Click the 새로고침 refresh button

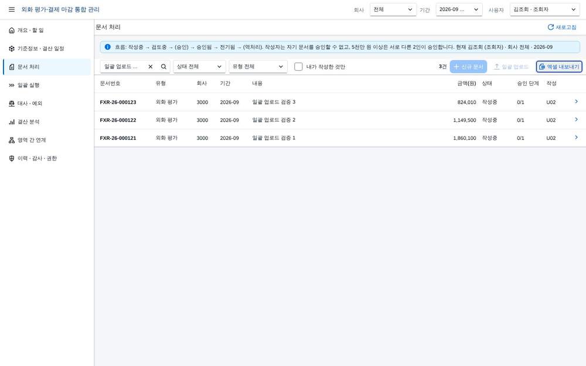[x=562, y=28]
